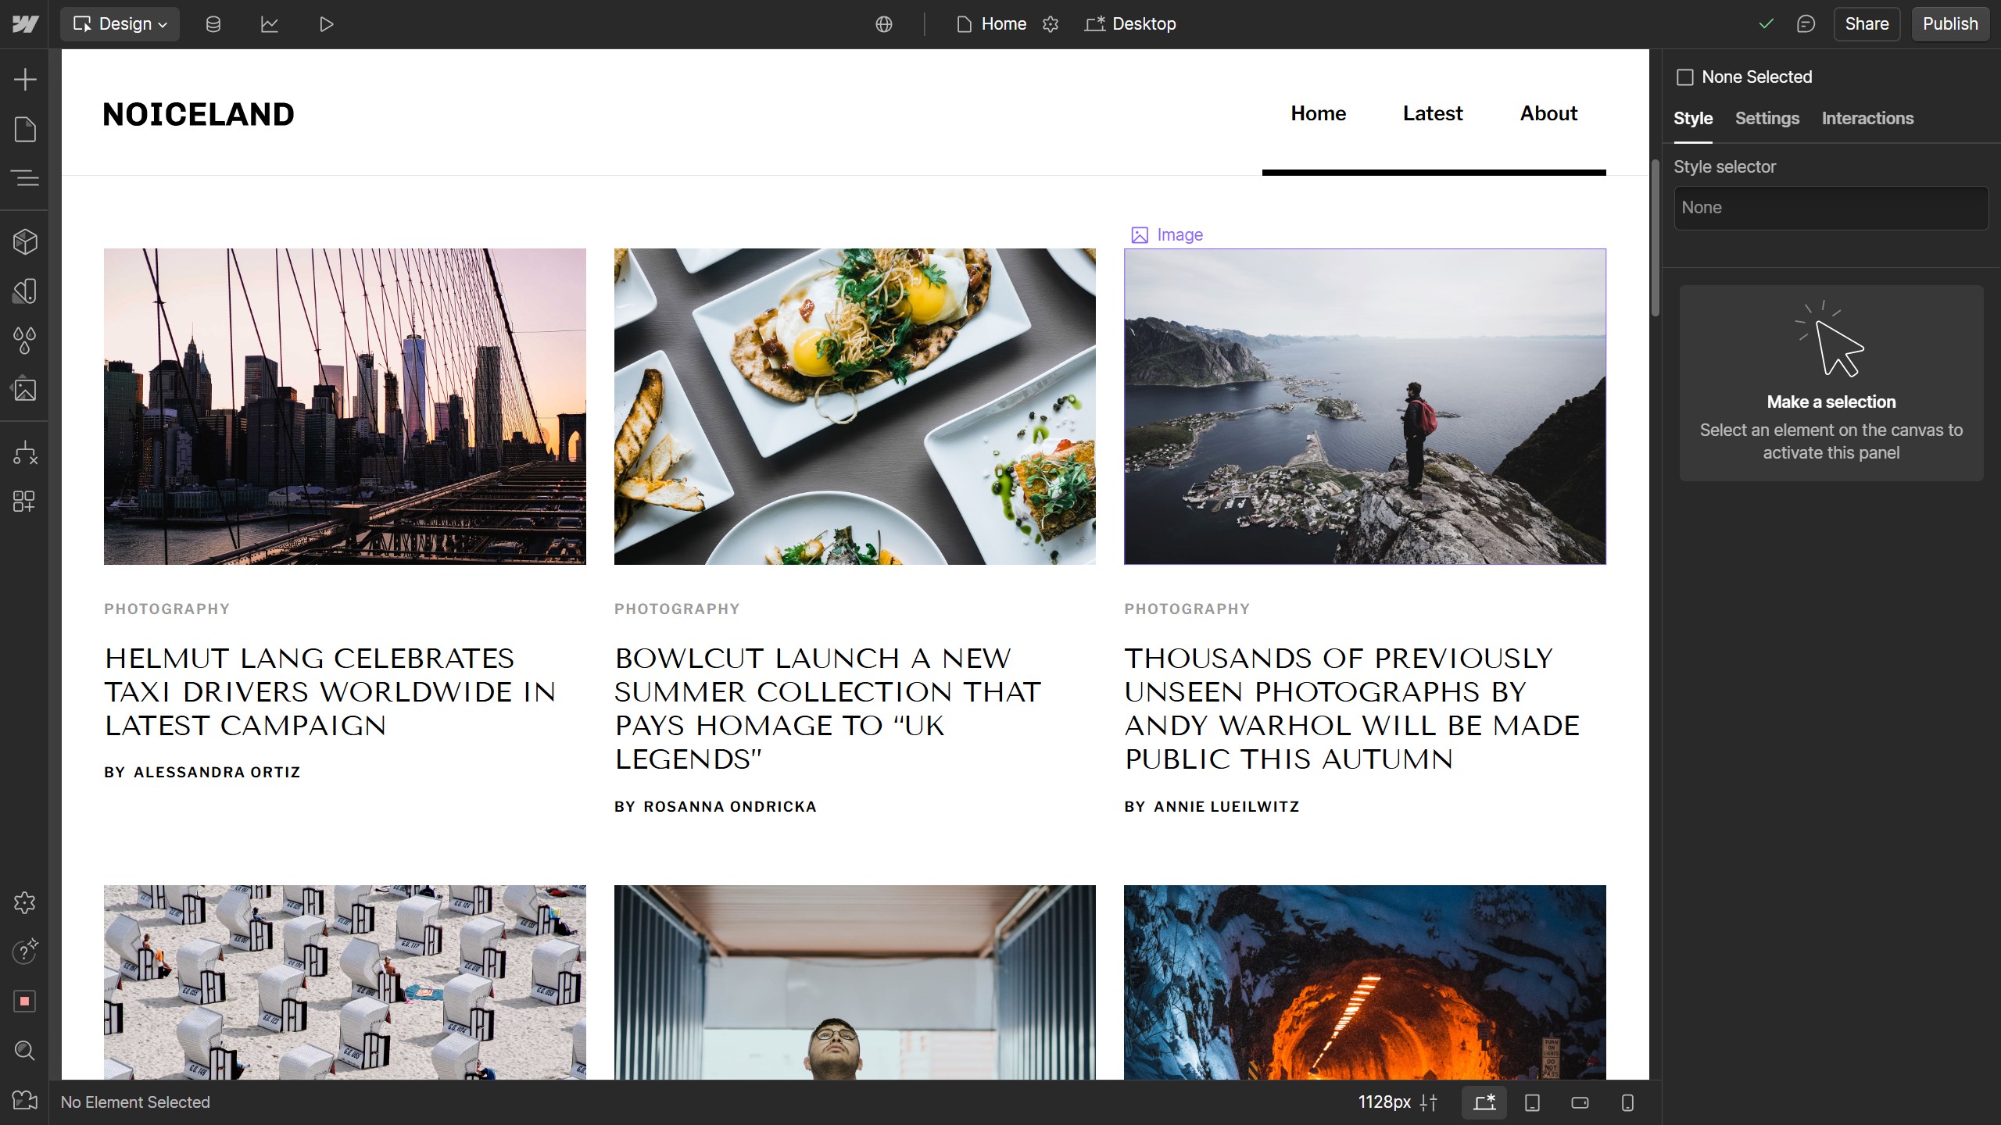This screenshot has height=1125, width=2001.
Task: Open the AI help assistant icon
Action: 25,952
